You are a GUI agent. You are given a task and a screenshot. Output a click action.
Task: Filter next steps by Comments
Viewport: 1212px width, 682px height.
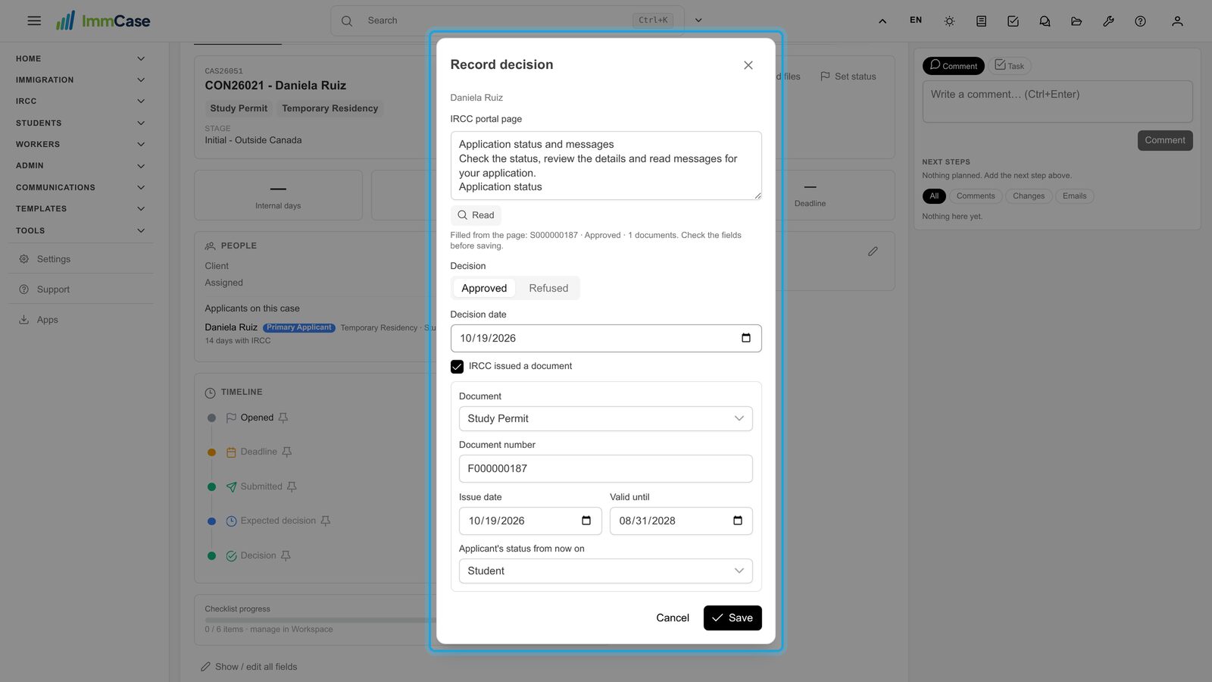(976, 196)
